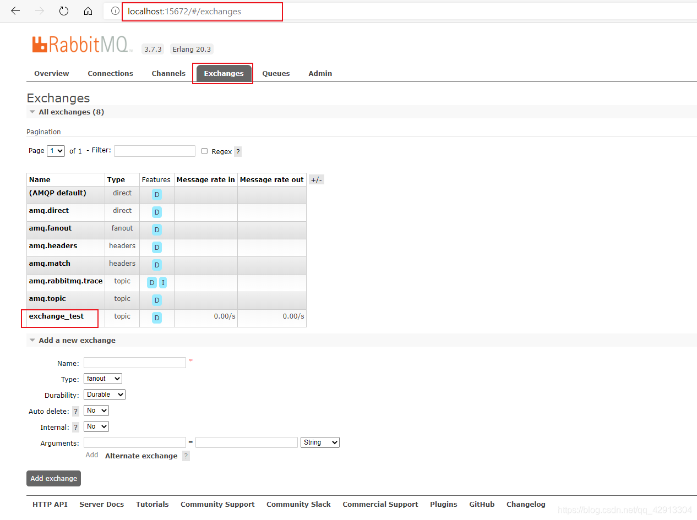
Task: Open the exchange_test exchange
Action: click(56, 316)
